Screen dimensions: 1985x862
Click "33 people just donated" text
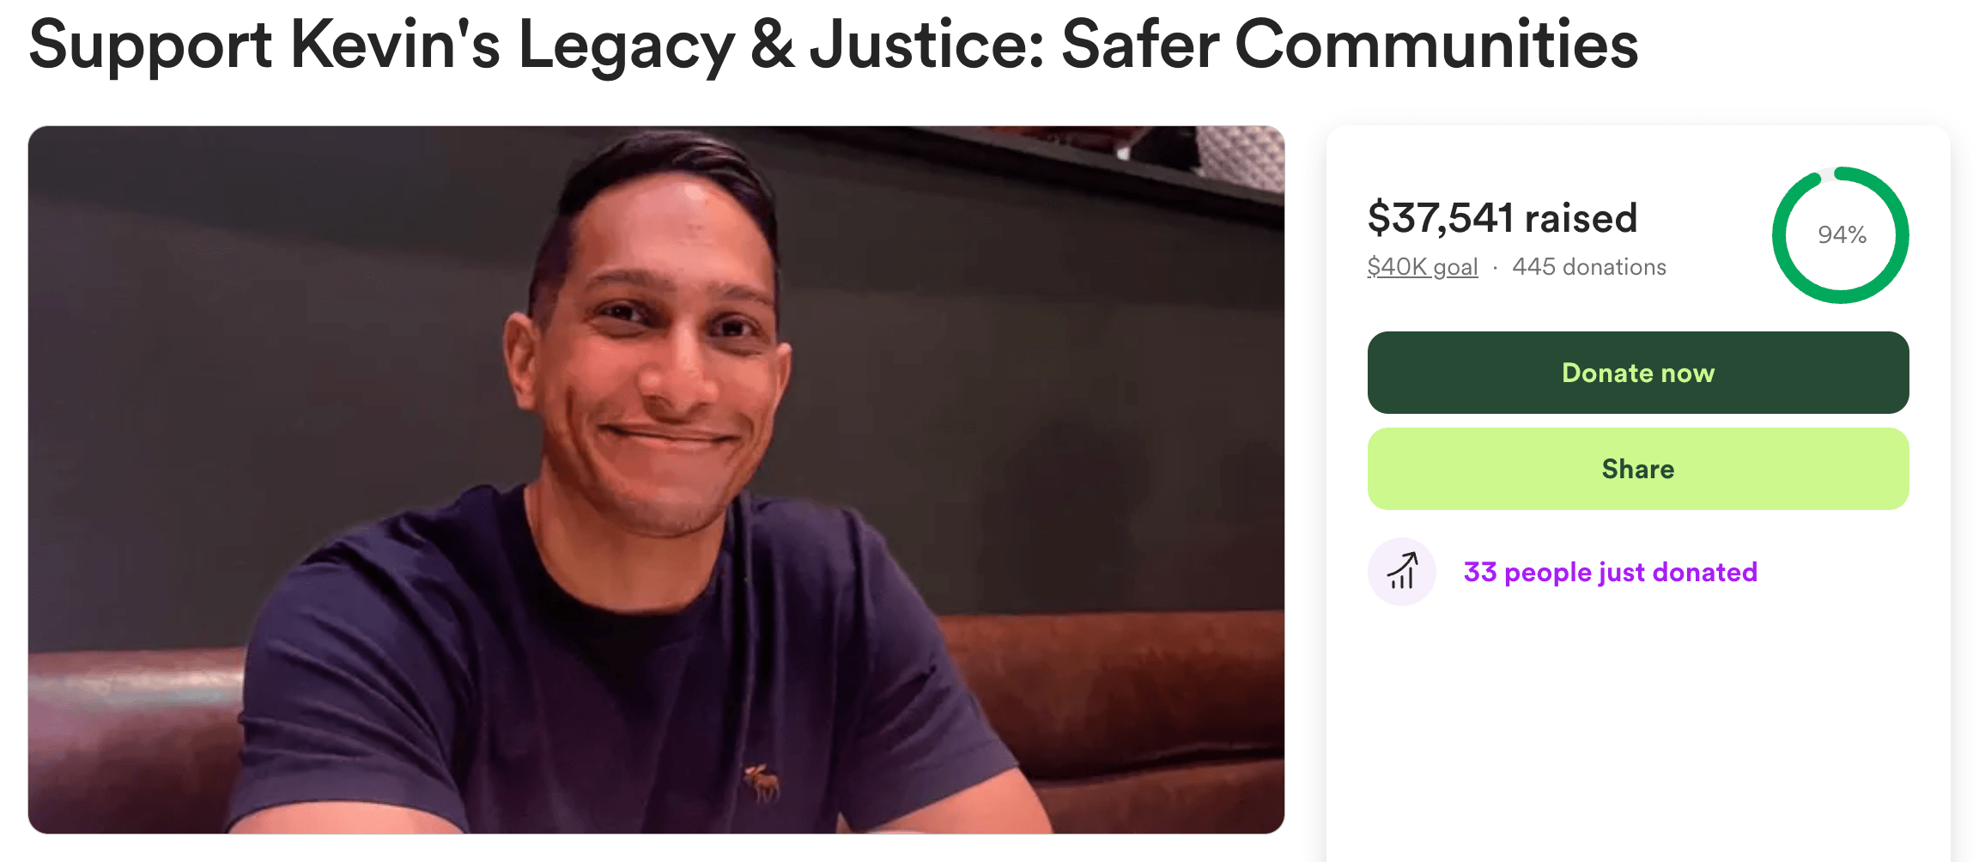pyautogui.click(x=1610, y=572)
